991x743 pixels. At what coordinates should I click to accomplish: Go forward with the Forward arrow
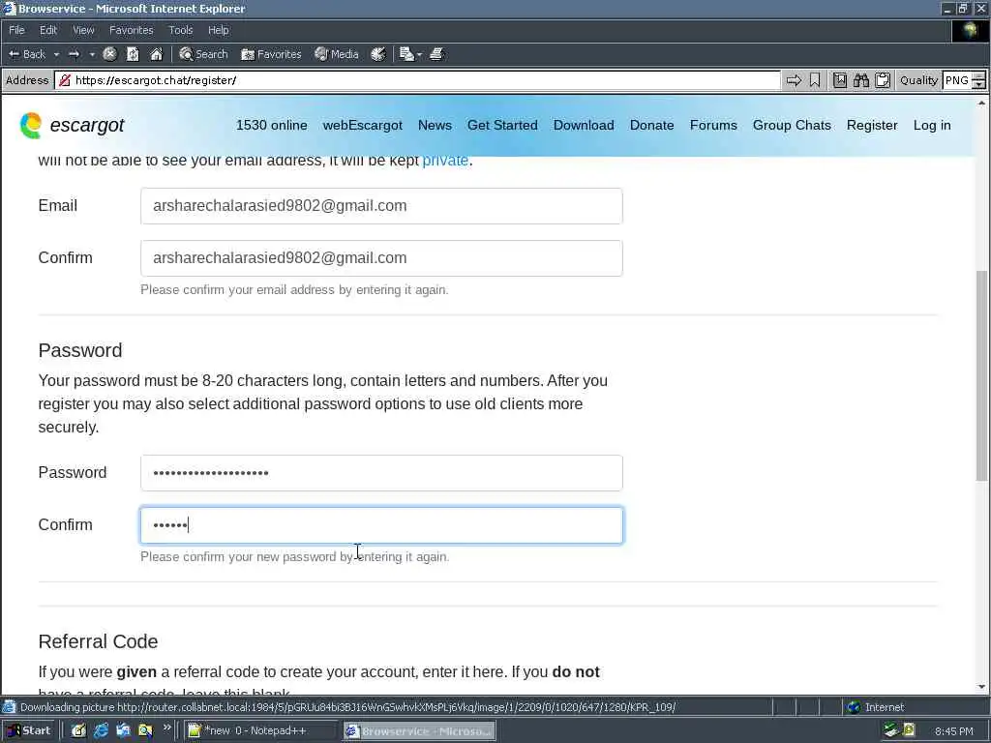coord(74,54)
